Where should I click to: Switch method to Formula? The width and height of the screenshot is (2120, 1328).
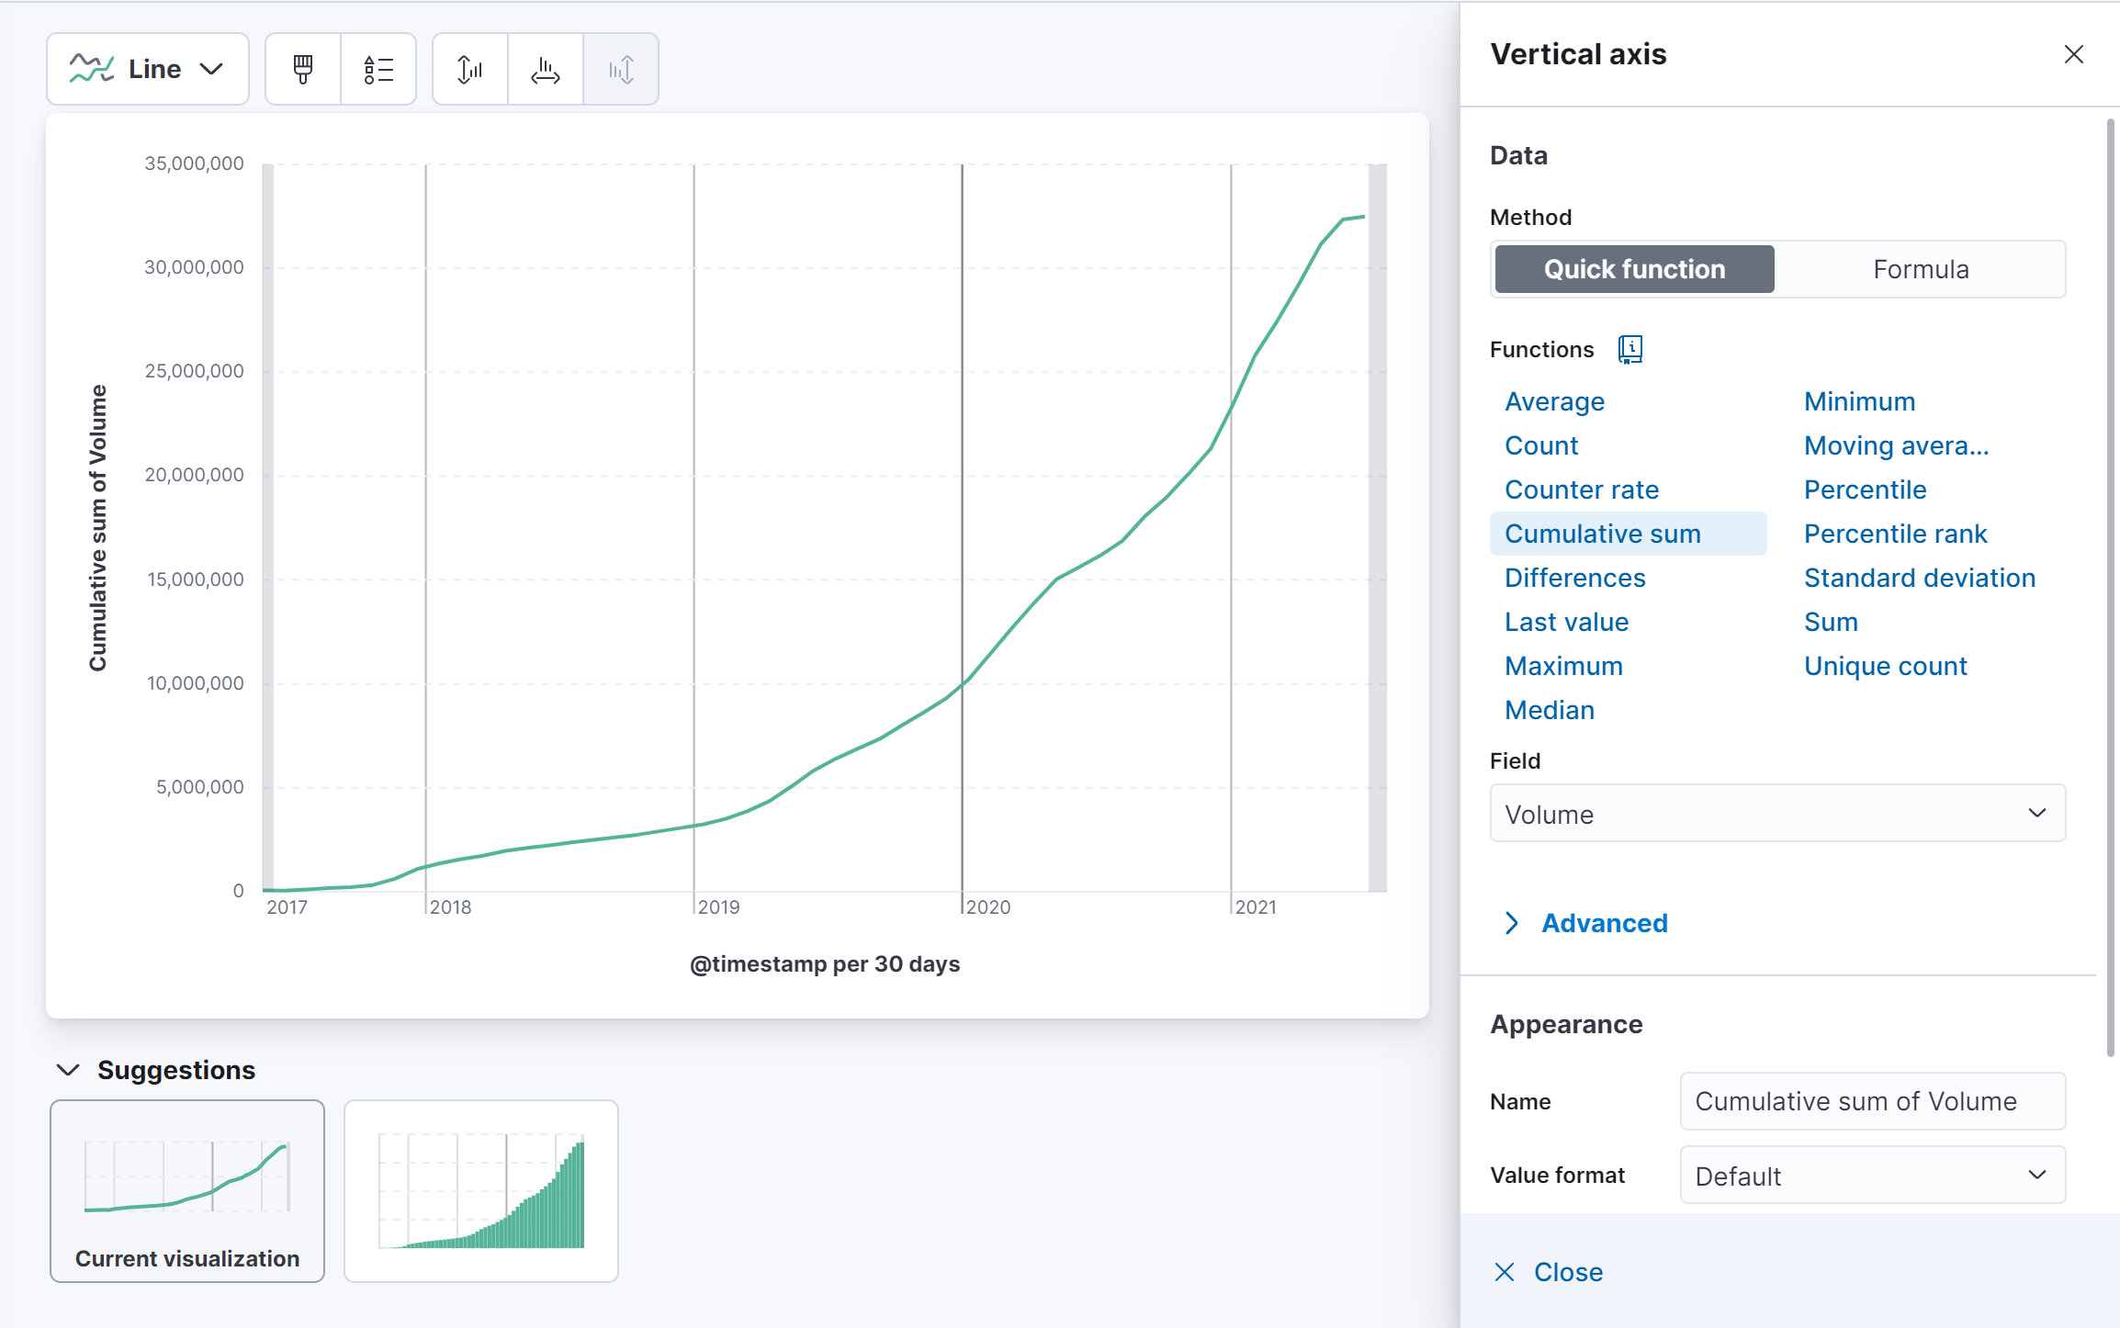[x=1920, y=269]
